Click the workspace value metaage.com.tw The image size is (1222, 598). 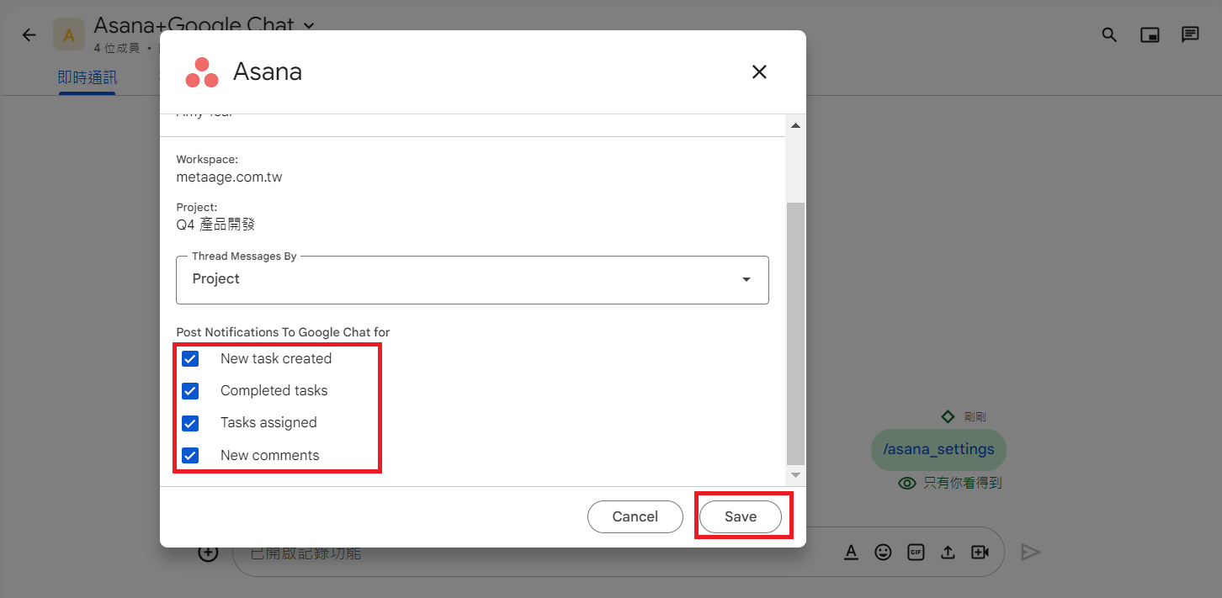tap(229, 177)
